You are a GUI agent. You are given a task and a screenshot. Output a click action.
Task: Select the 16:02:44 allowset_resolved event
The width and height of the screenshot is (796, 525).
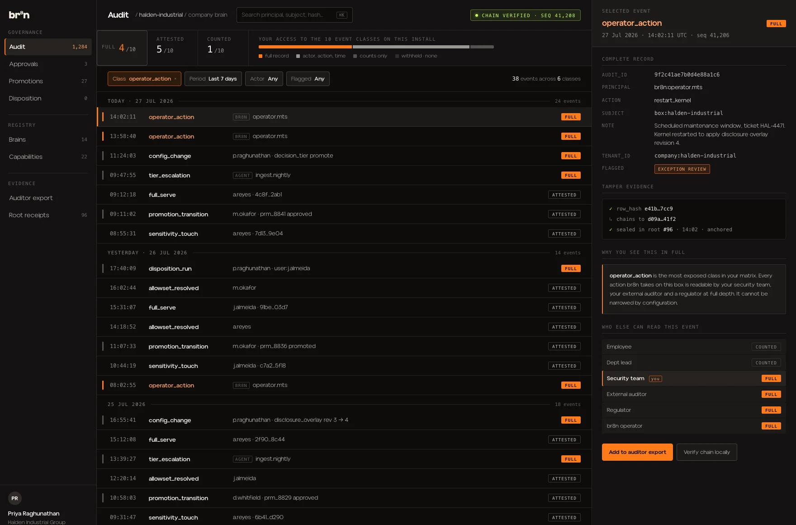click(344, 288)
